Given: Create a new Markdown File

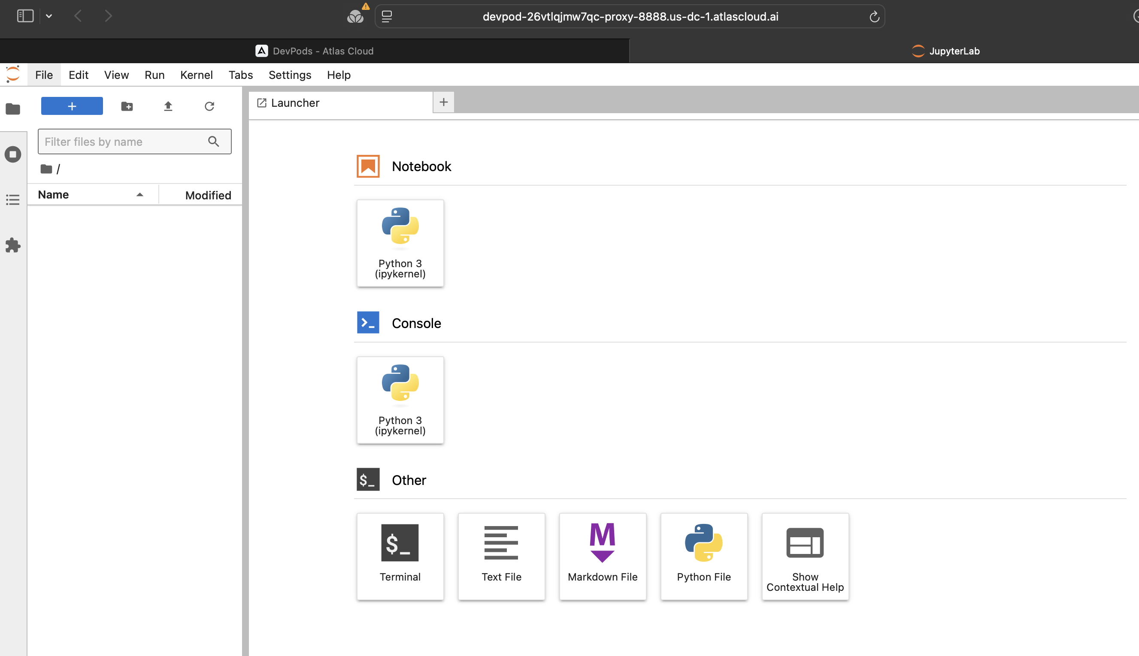Looking at the screenshot, I should click(603, 557).
